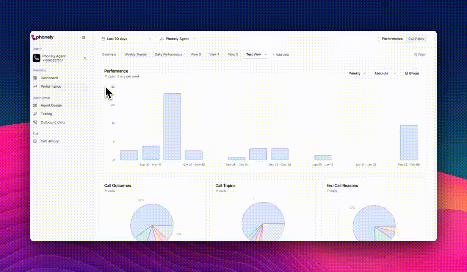Select the Dashboard icon in the sidebar
The height and width of the screenshot is (272, 467).
click(36, 78)
